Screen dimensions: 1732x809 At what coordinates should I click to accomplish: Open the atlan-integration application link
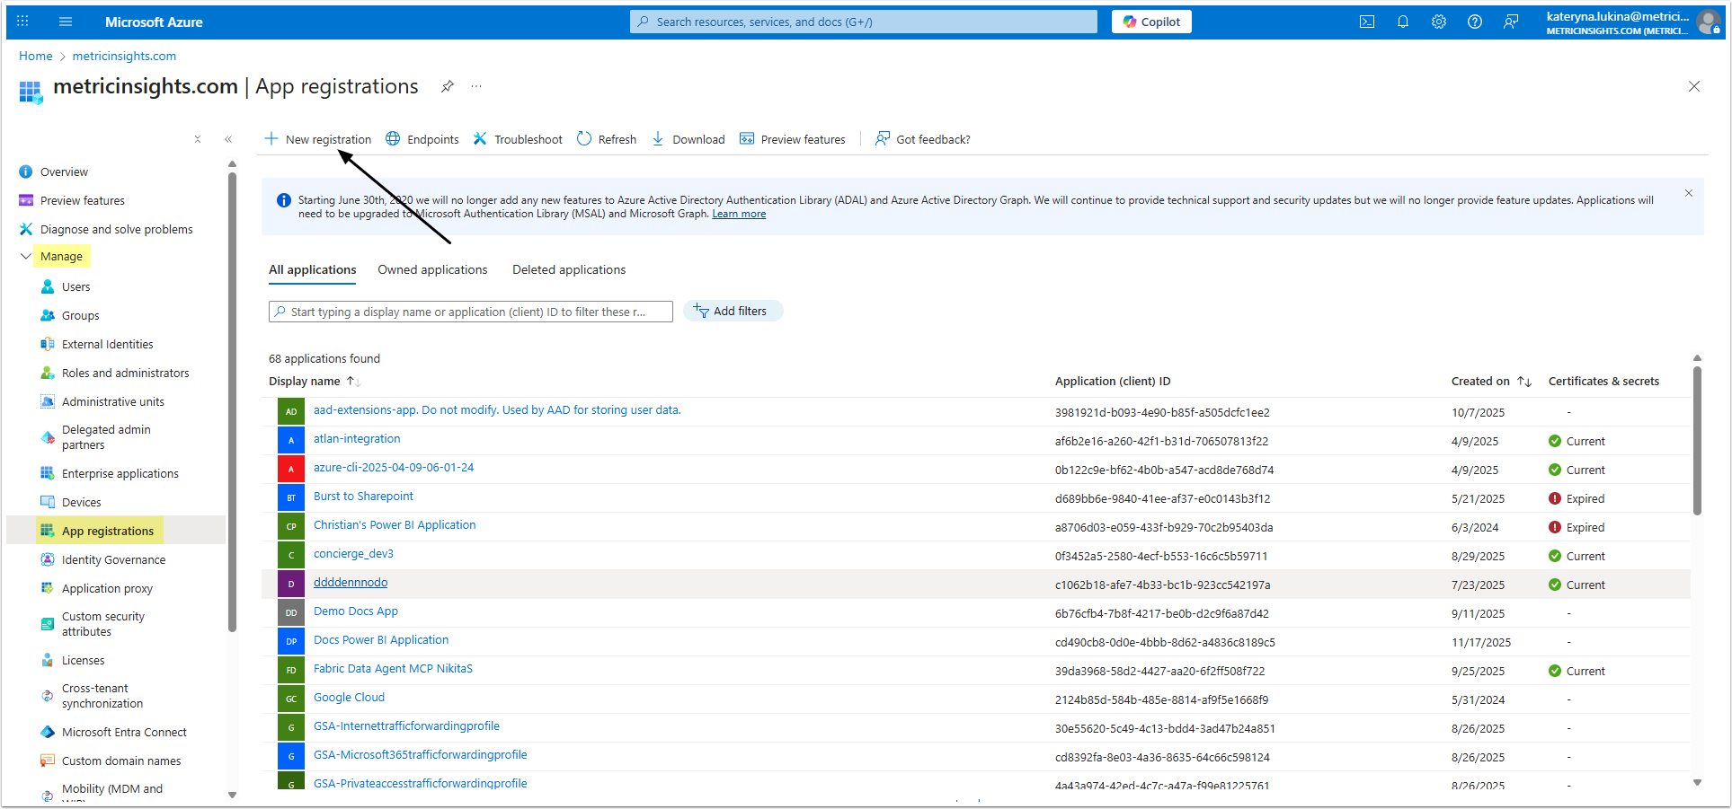[x=357, y=439]
